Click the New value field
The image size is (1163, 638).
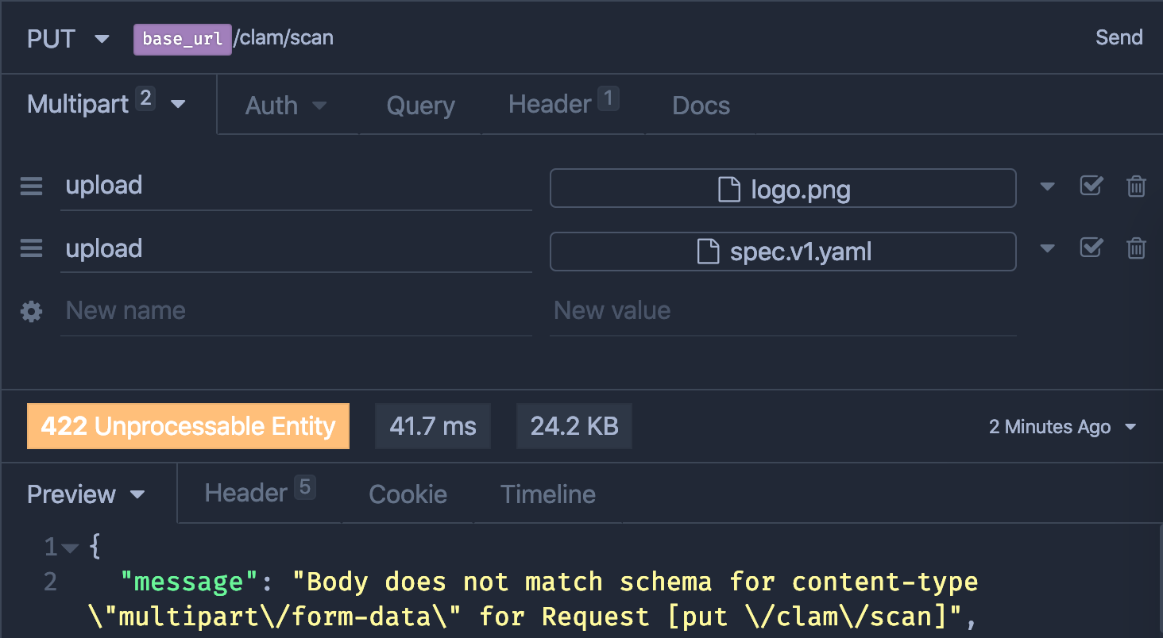click(x=782, y=312)
